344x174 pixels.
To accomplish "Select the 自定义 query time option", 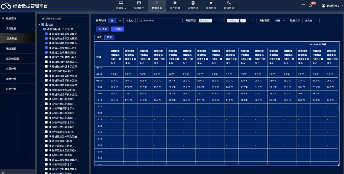I will [130, 21].
